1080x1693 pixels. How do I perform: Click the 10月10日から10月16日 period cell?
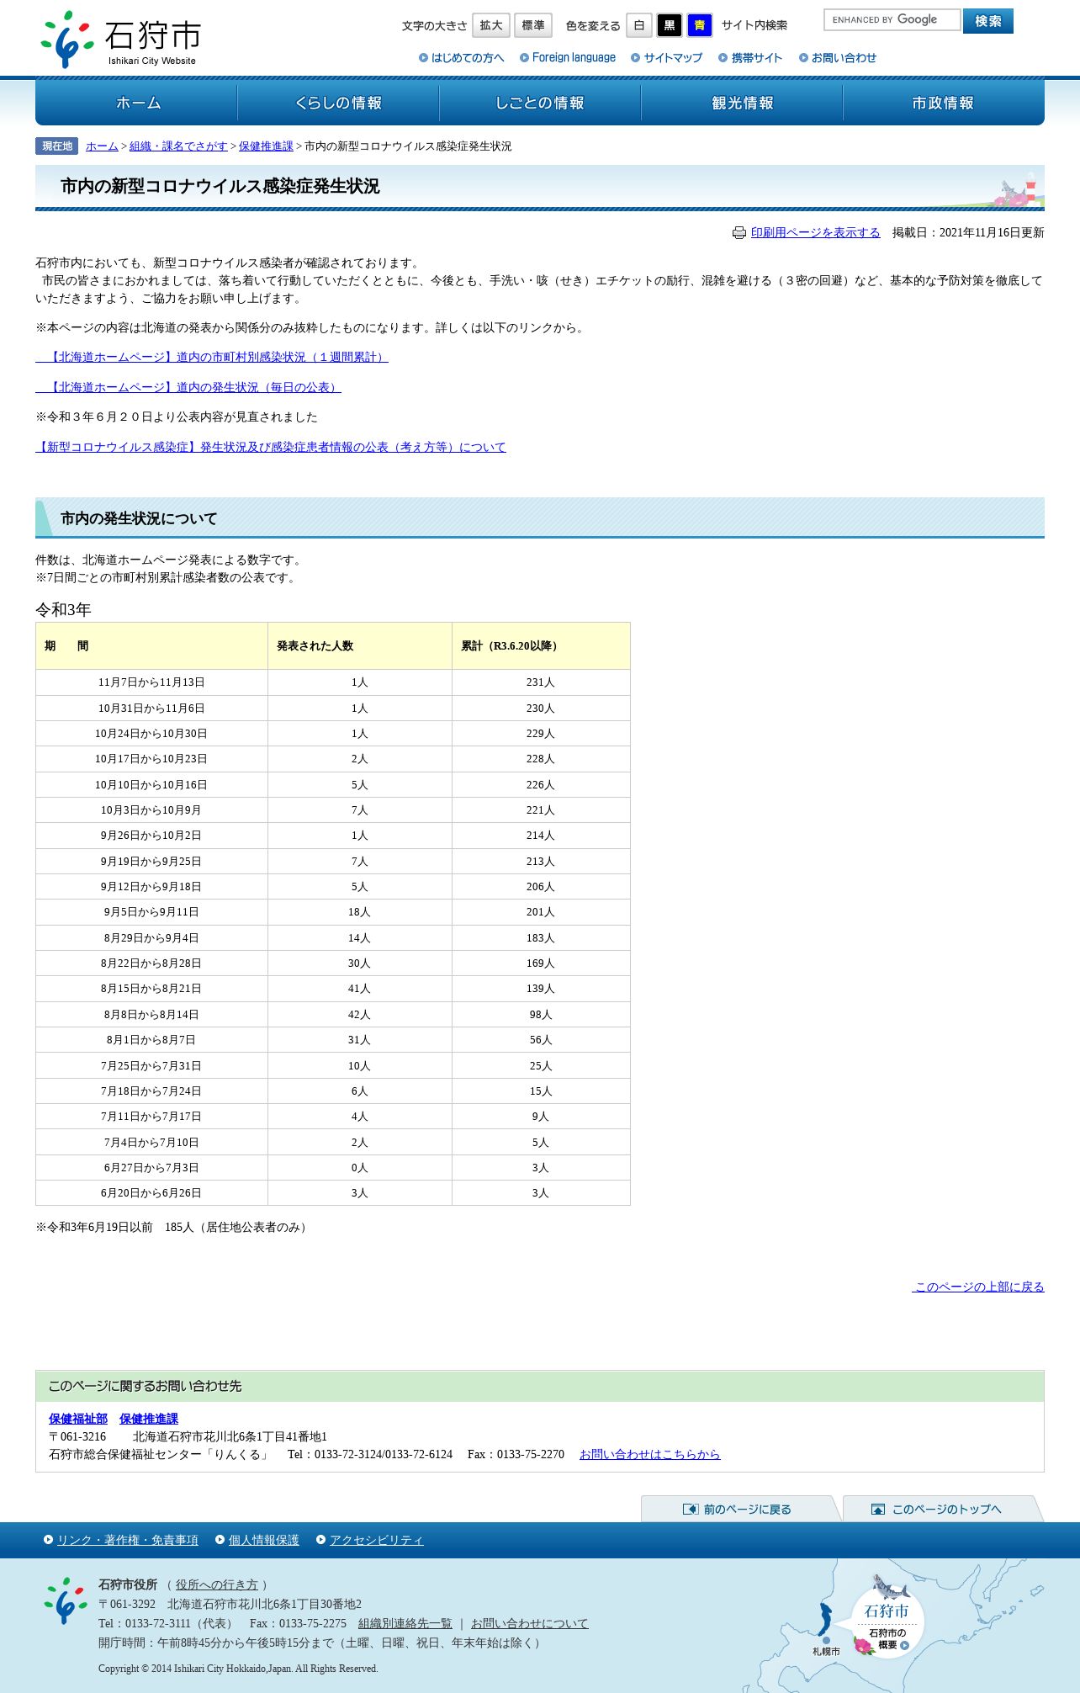[151, 785]
